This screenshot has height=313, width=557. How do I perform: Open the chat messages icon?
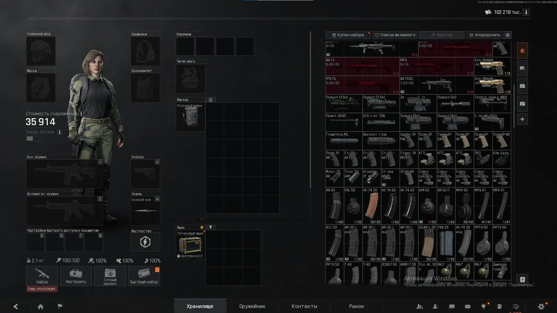pos(452,306)
